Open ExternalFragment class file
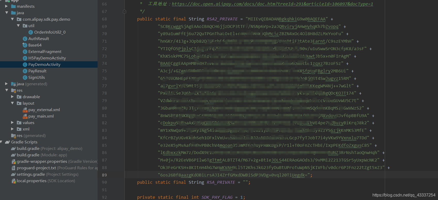The image size is (438, 200). click(x=45, y=52)
